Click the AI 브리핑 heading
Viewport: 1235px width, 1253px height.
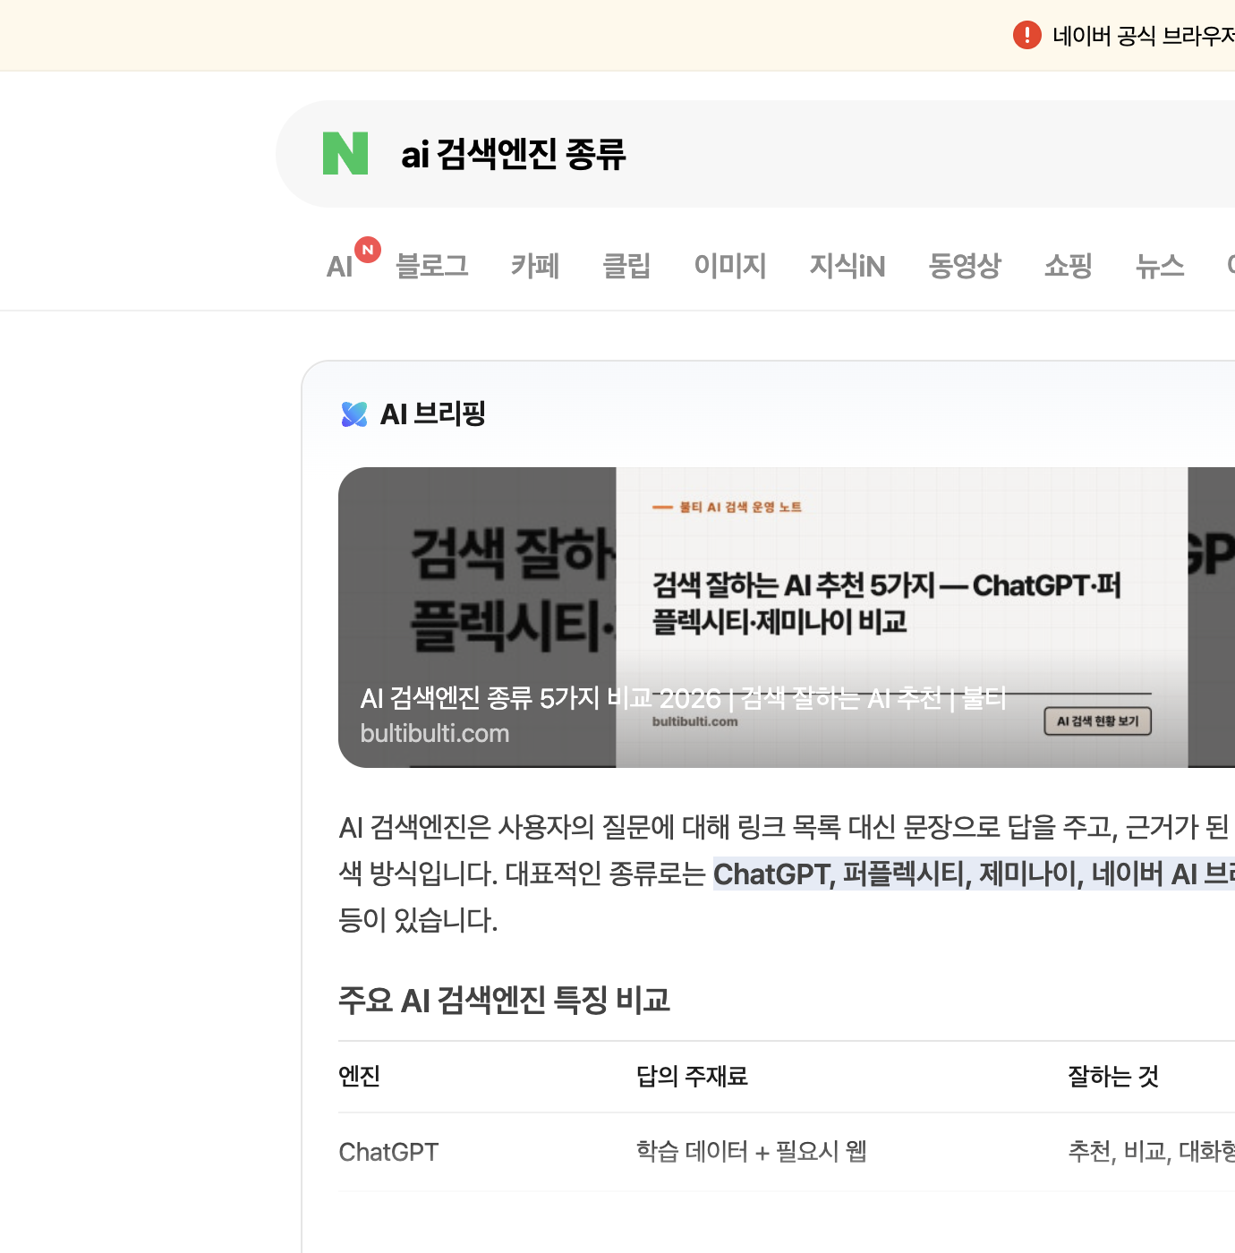click(433, 414)
